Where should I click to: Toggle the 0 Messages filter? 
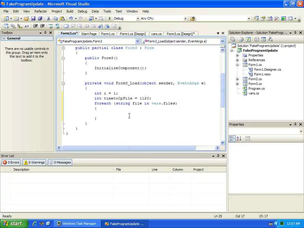(60, 162)
